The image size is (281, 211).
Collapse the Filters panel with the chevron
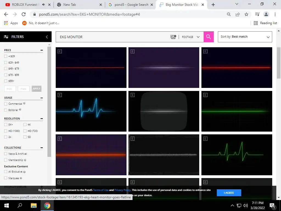pos(47,37)
